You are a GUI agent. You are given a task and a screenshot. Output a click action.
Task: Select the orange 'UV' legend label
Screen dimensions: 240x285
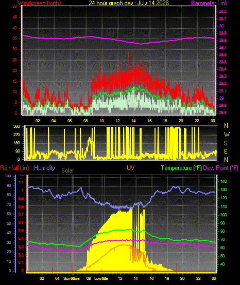[131, 168]
